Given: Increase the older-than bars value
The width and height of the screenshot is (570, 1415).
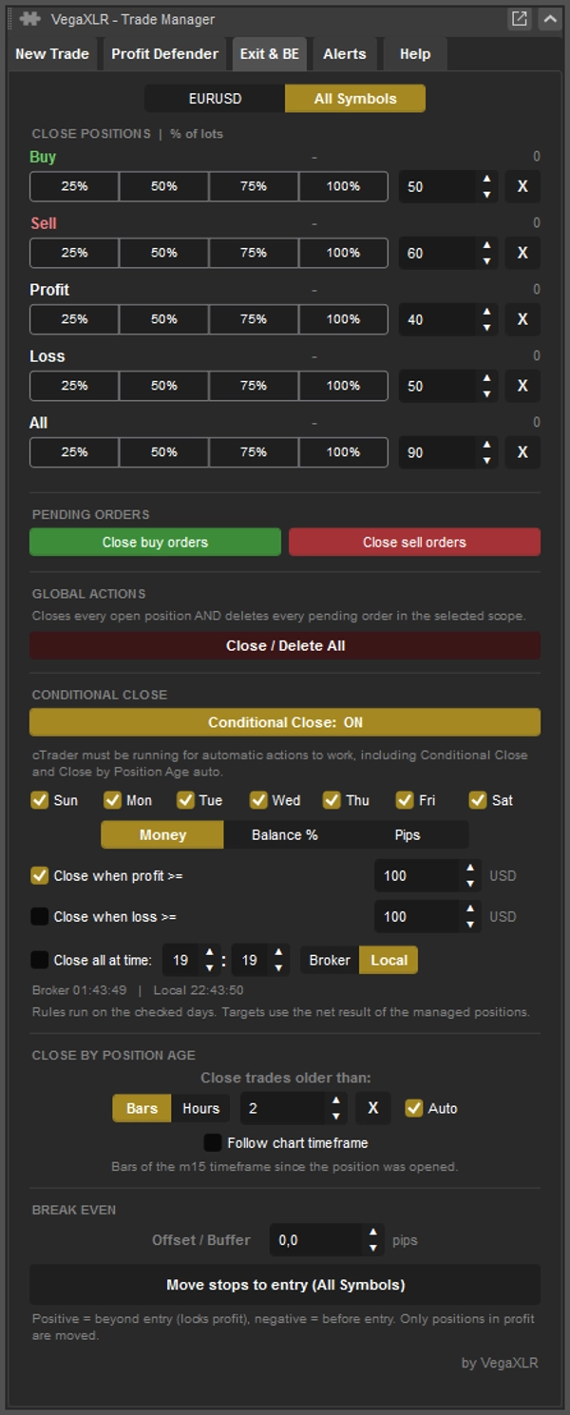Looking at the screenshot, I should tap(335, 1100).
